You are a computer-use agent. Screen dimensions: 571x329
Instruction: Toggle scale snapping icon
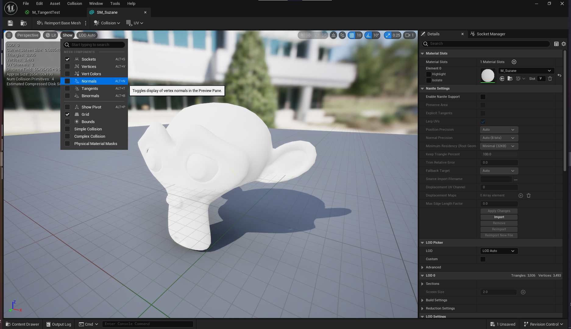tap(388, 35)
